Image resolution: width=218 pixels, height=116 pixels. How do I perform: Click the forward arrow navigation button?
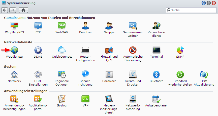13,10
